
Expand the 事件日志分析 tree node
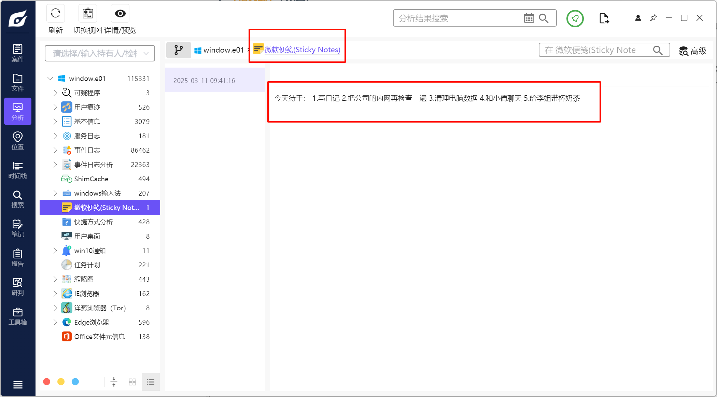pos(55,165)
